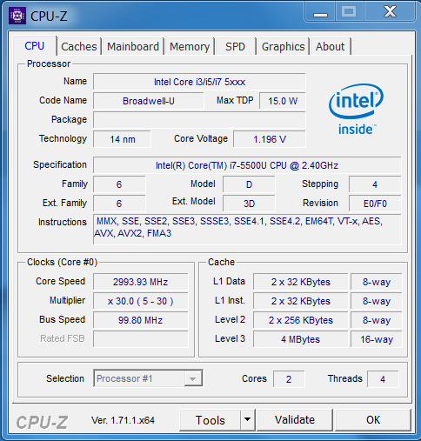Click the Ext. Model value 3D
The width and height of the screenshot is (421, 441).
[x=249, y=204]
